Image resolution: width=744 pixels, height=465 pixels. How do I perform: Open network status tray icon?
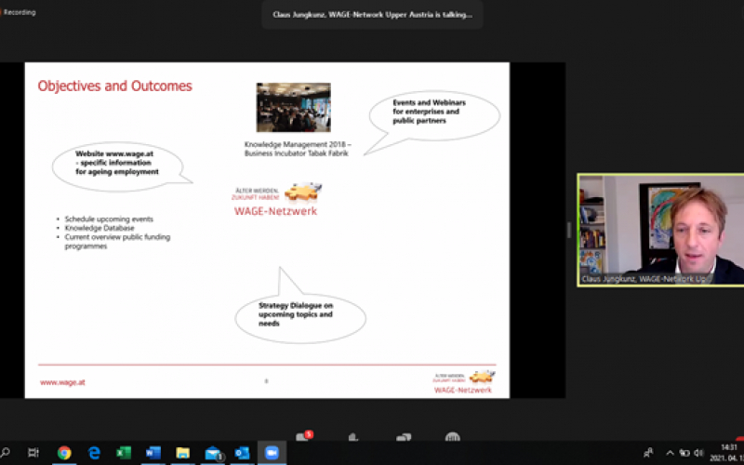click(x=684, y=453)
